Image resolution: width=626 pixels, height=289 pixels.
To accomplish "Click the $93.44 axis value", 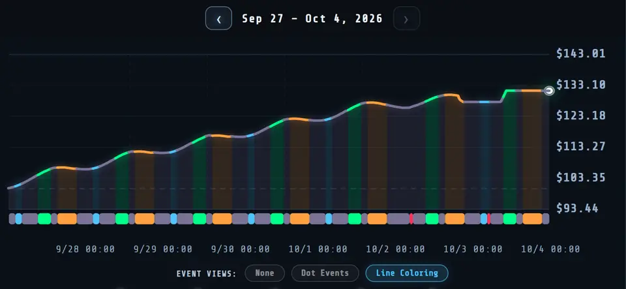I will pyautogui.click(x=577, y=208).
